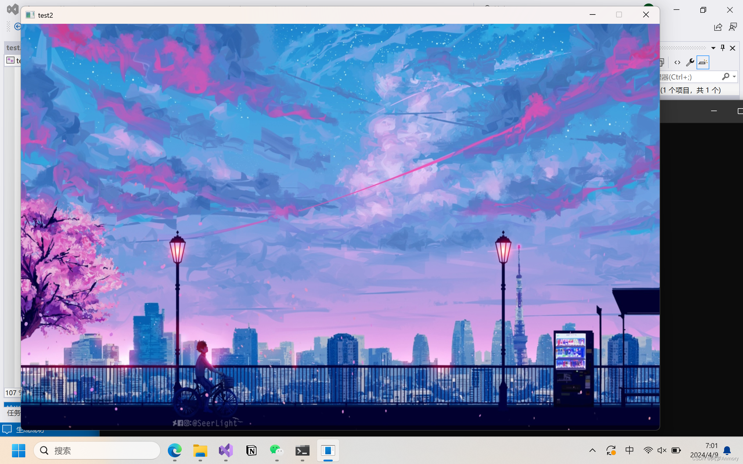Image resolution: width=743 pixels, height=464 pixels.
Task: Click the muted volume tray icon
Action: [x=662, y=450]
